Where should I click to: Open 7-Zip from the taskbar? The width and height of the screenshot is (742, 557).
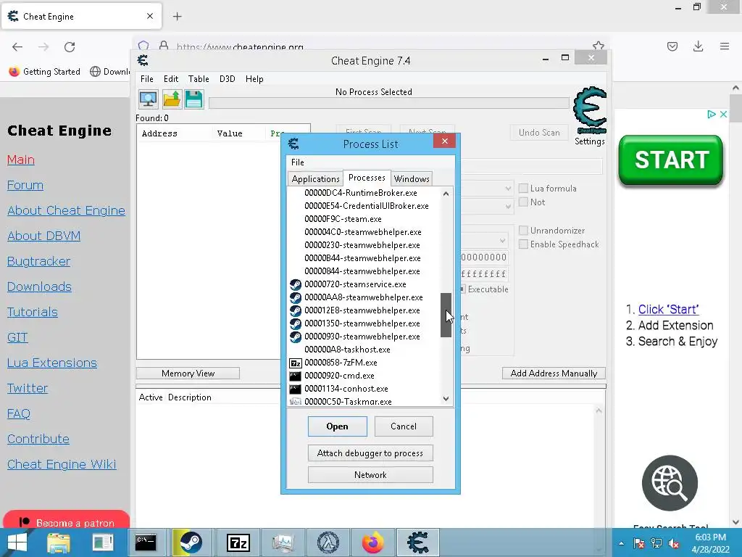pyautogui.click(x=238, y=542)
